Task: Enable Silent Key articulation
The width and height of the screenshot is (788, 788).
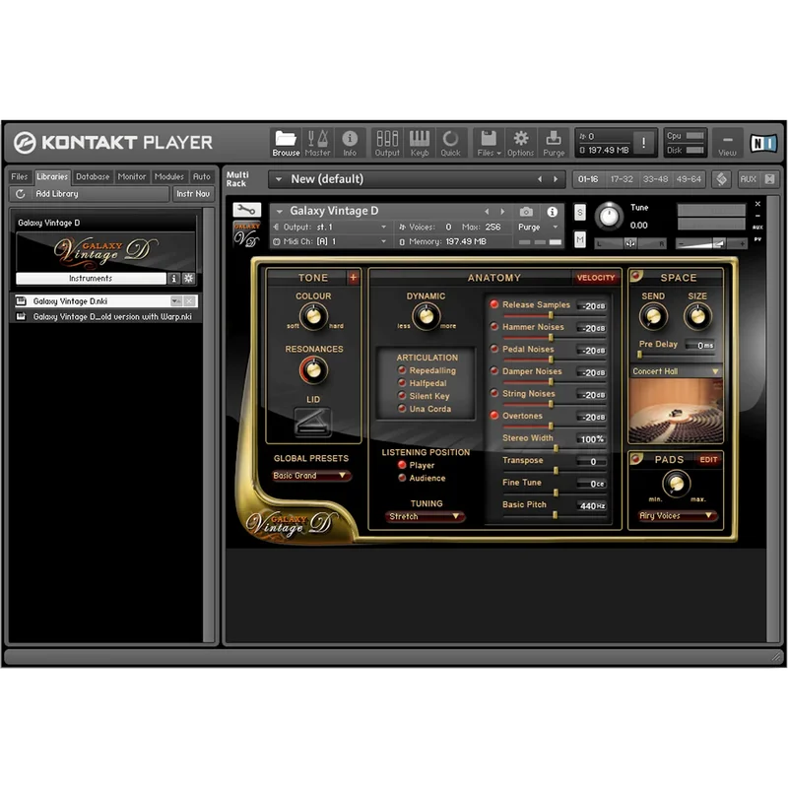Action: coord(402,396)
